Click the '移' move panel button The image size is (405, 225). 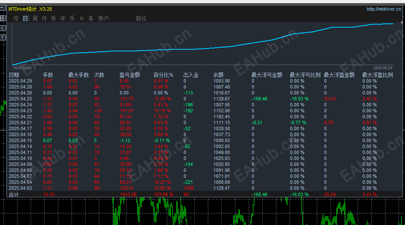pos(2,18)
